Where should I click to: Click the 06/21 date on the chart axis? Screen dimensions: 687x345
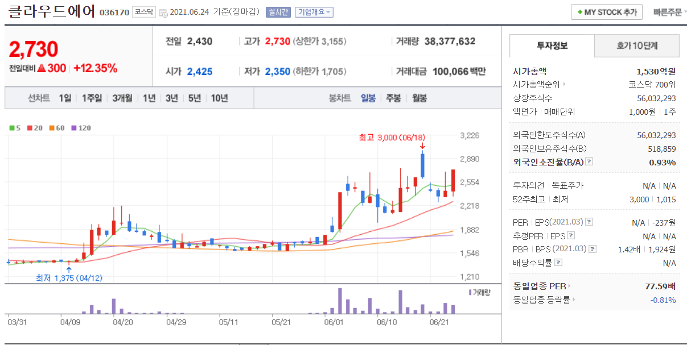coord(439,322)
